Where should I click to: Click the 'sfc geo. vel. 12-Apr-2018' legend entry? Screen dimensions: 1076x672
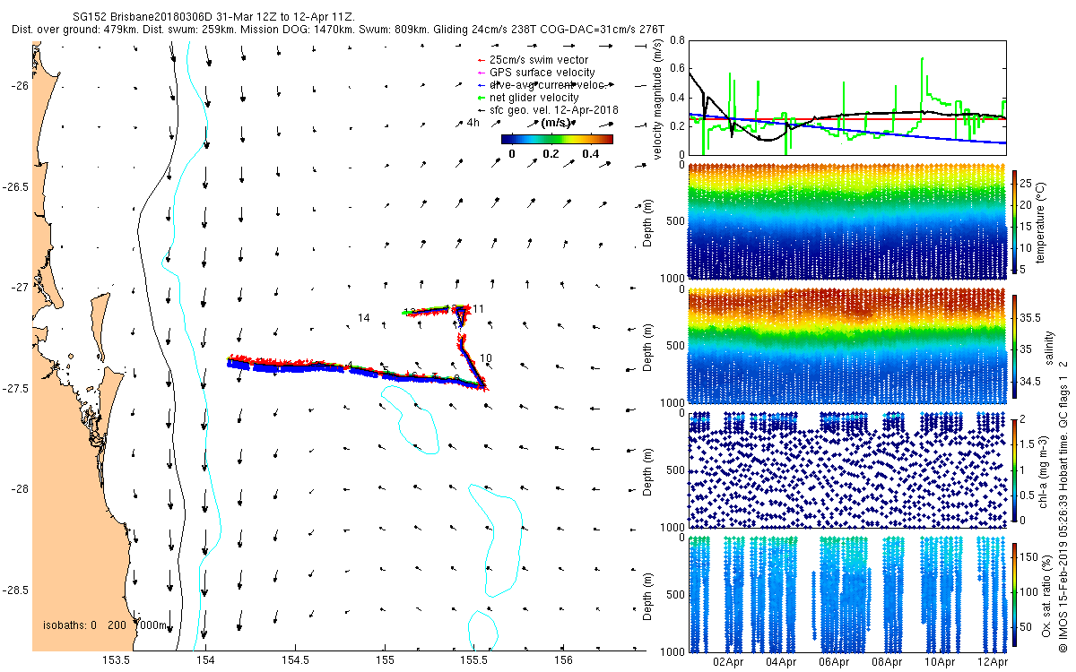coord(547,109)
